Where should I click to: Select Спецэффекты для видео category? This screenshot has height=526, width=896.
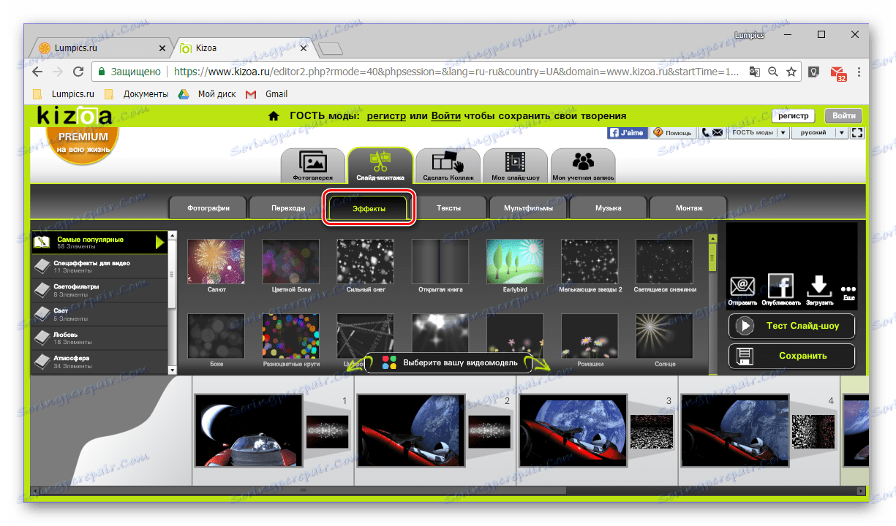click(x=99, y=266)
